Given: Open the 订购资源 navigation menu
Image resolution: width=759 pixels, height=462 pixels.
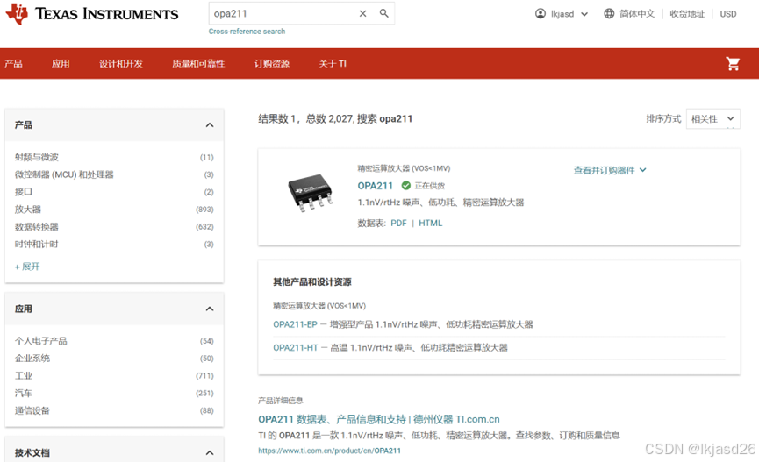Looking at the screenshot, I should click(x=272, y=63).
